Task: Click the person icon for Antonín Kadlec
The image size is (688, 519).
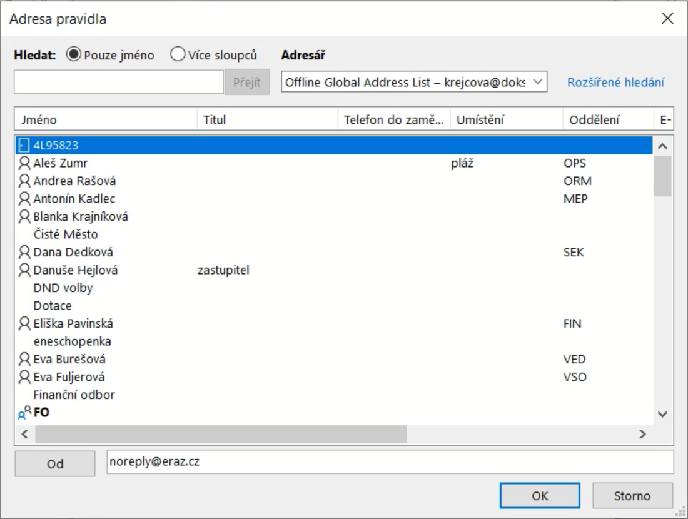Action: pos(24,199)
